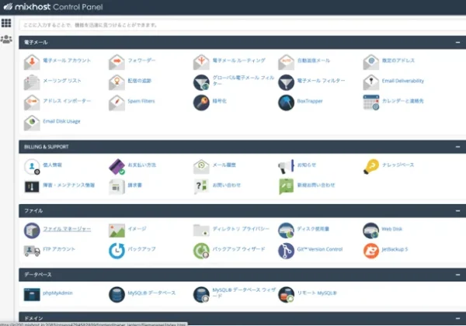This screenshot has height=326, width=466.
Task: Collapse the ドメイン section
Action: click(x=457, y=318)
